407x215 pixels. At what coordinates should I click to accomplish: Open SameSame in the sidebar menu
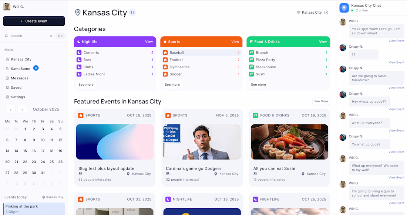point(20,69)
